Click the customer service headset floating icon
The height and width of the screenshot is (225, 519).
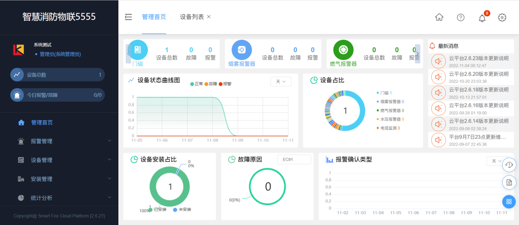point(509,164)
